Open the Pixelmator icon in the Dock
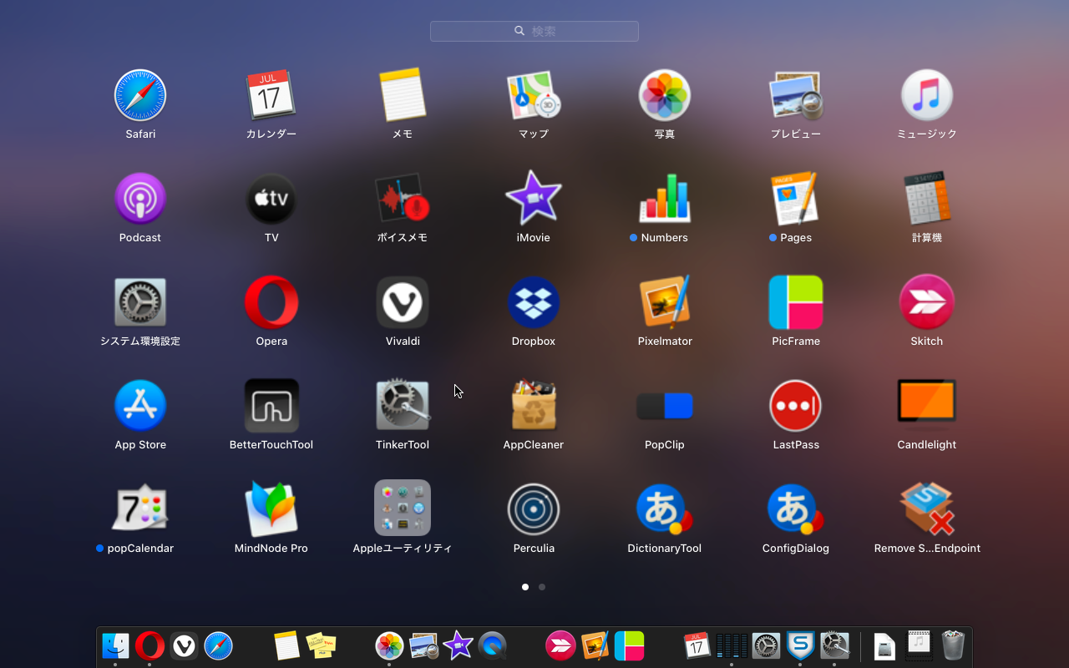Viewport: 1069px width, 668px height. (595, 645)
